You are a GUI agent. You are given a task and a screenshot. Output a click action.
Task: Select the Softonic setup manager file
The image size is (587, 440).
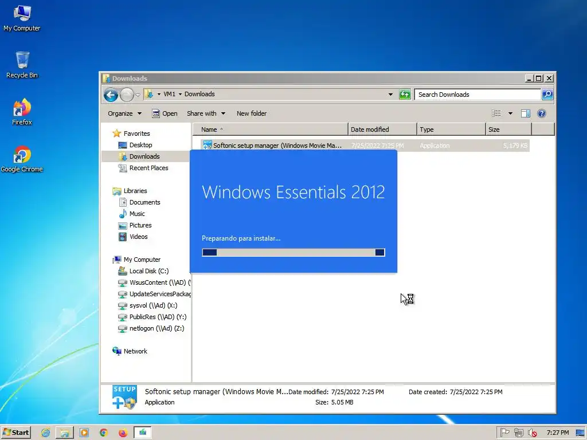(x=365, y=146)
